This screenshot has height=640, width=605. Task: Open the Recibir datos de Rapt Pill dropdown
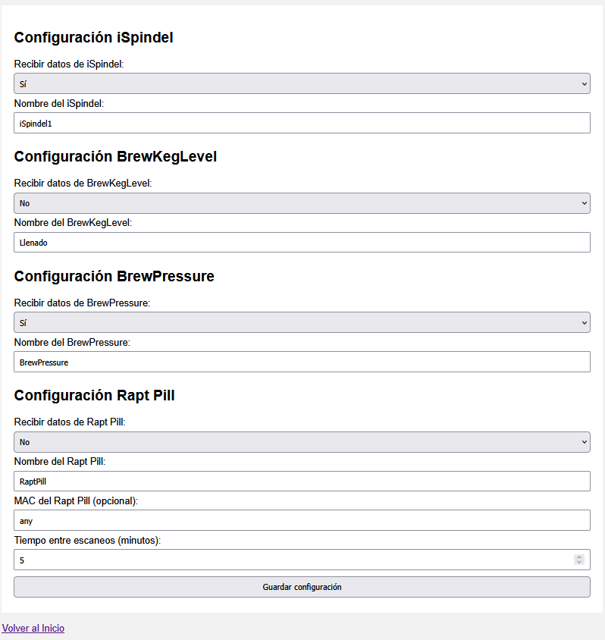(x=302, y=442)
